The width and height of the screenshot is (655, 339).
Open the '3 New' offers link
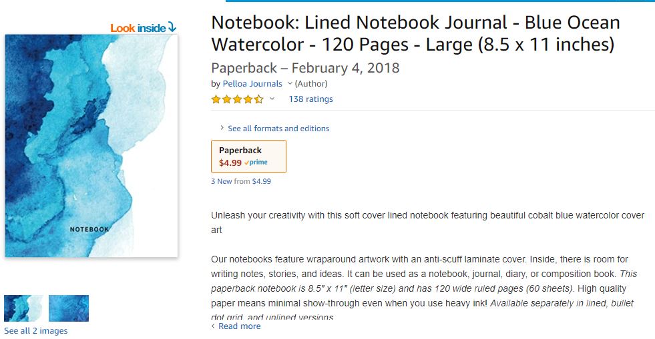[x=223, y=181]
